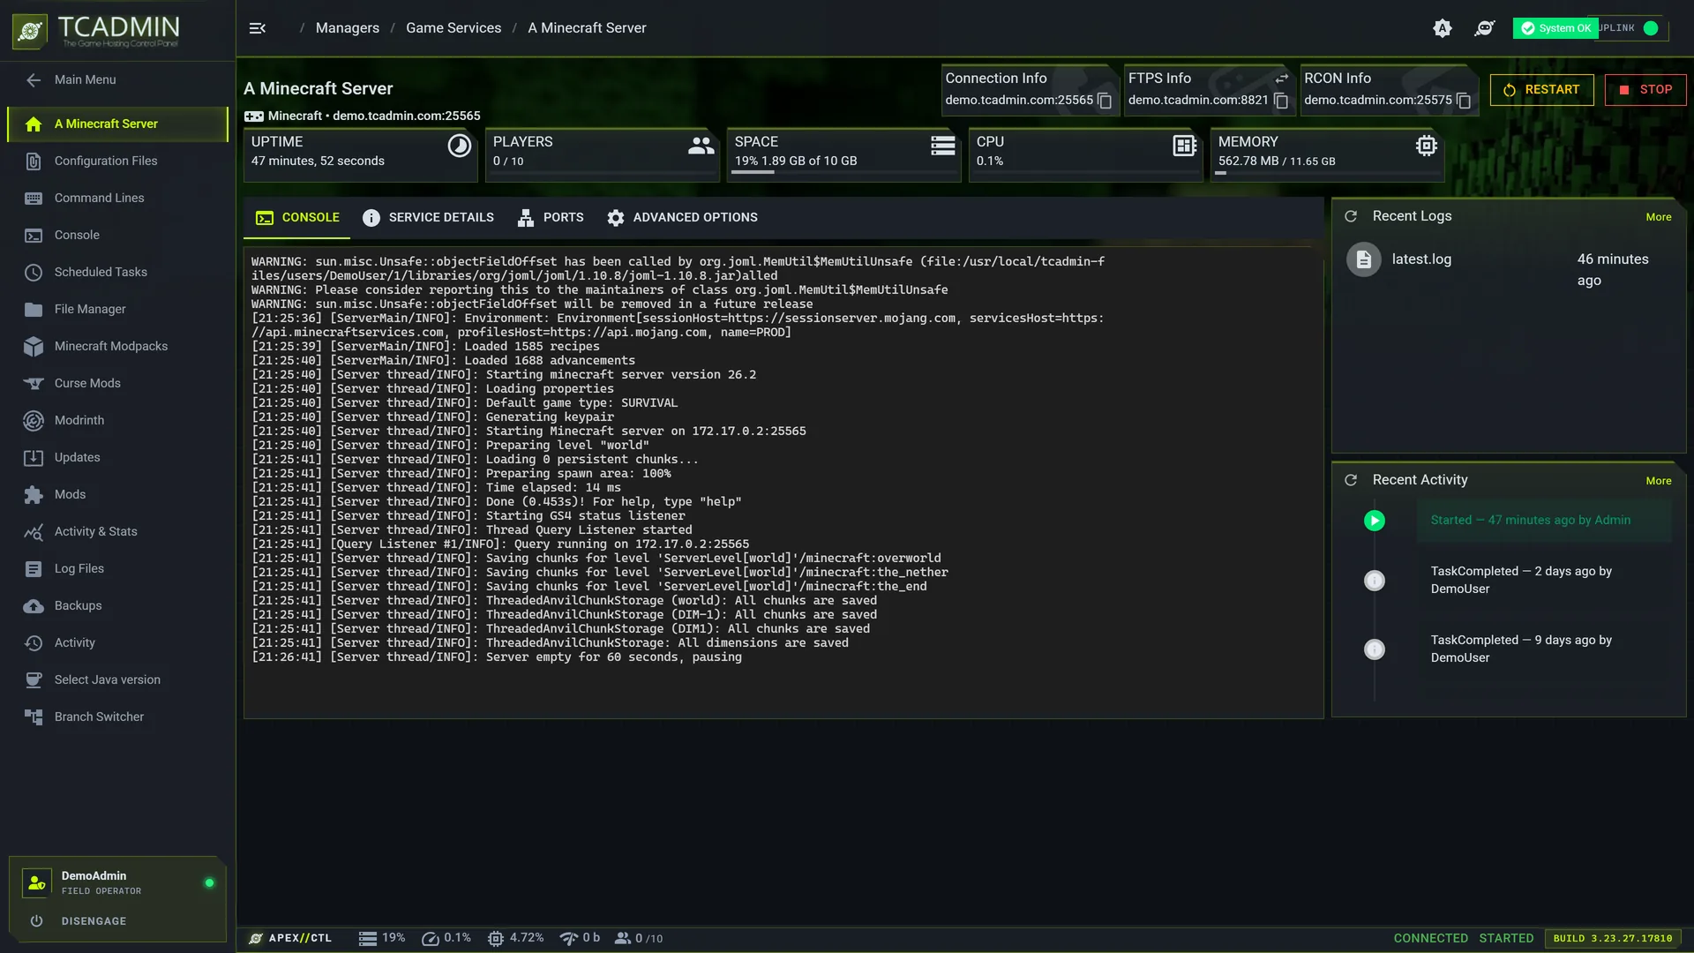Image resolution: width=1694 pixels, height=953 pixels.
Task: Open the PORTS tab
Action: click(x=551, y=218)
